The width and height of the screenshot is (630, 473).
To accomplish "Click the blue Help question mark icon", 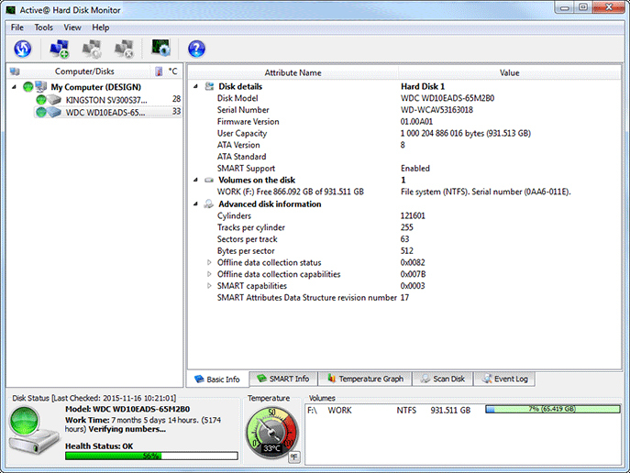I will pyautogui.click(x=196, y=49).
